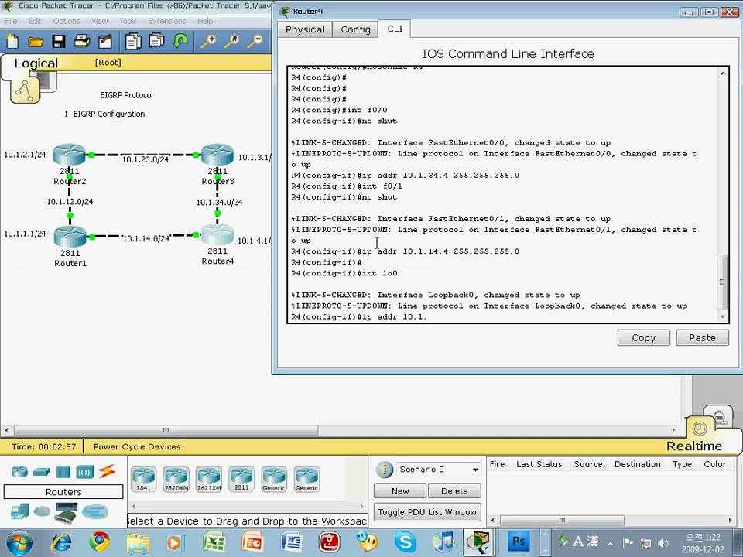Undo with the green arrow icon
This screenshot has height=557, width=743.
[x=180, y=41]
